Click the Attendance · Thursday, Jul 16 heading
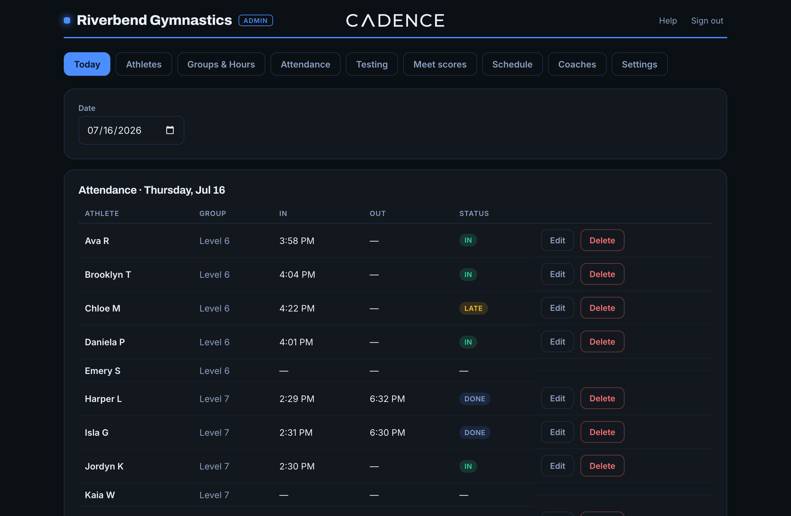The width and height of the screenshot is (791, 516). point(152,190)
